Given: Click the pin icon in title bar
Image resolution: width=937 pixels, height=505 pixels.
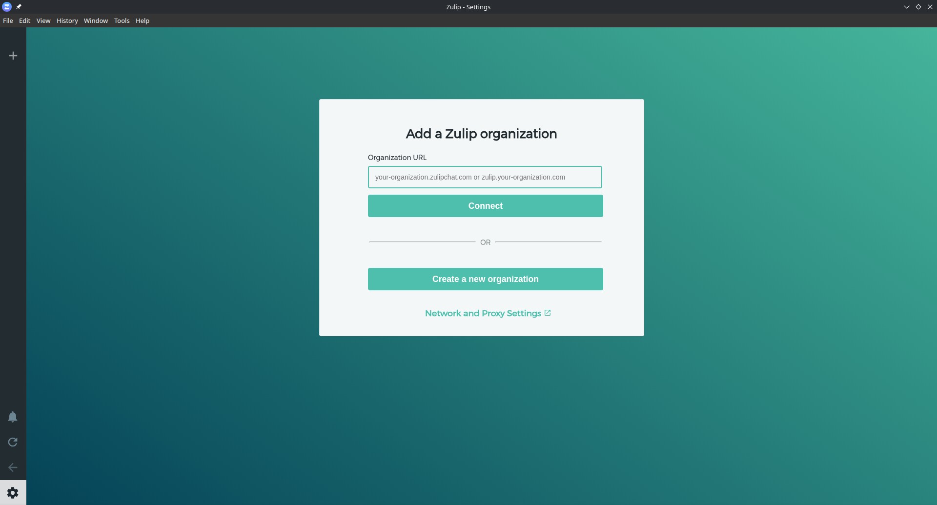Looking at the screenshot, I should pos(19,7).
